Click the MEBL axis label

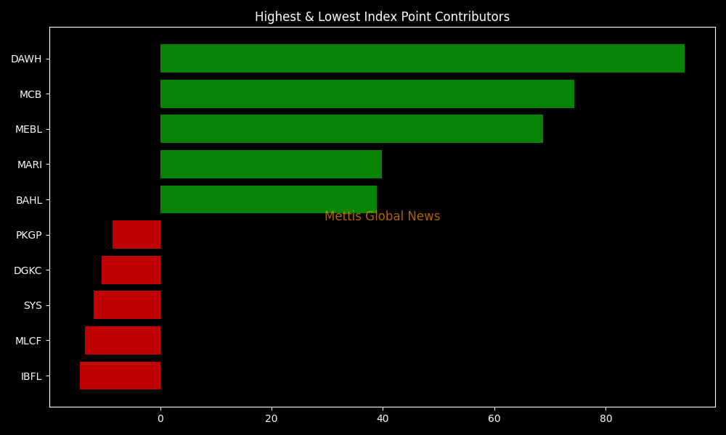[x=29, y=130]
